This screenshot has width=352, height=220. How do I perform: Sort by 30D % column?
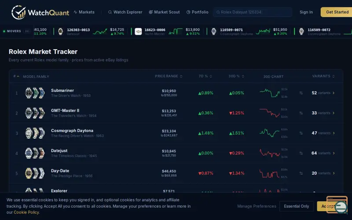click(236, 76)
